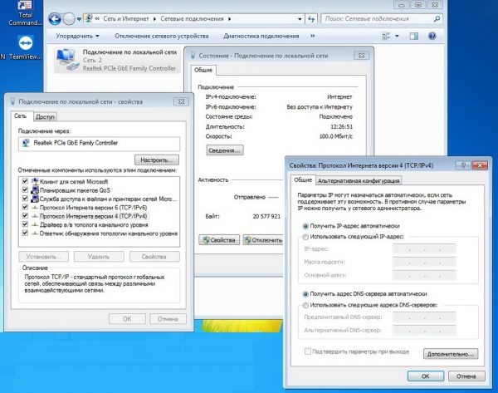The image size is (498, 393).
Task: Click the IP-адрес input field
Action: point(424,248)
